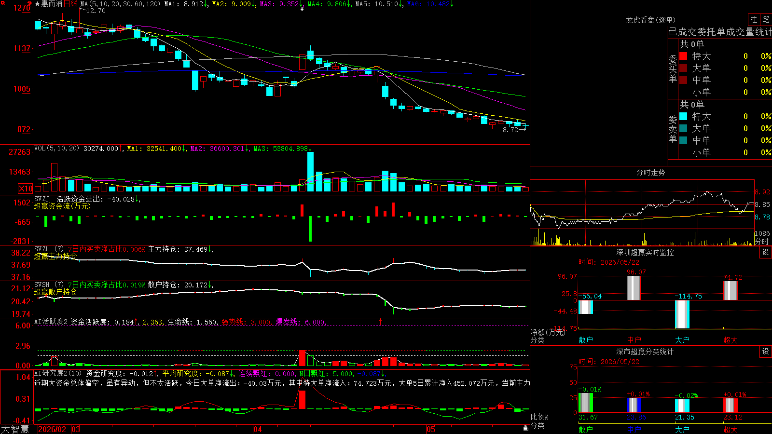Select 大户 label in 深圳超赢实时监控 chart

tap(682, 340)
